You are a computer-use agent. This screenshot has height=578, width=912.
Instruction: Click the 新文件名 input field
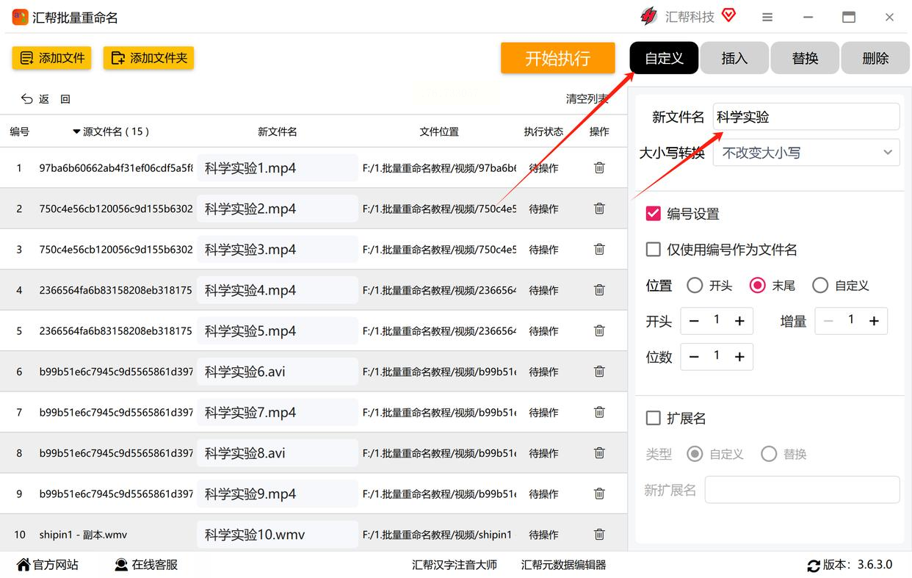point(806,117)
